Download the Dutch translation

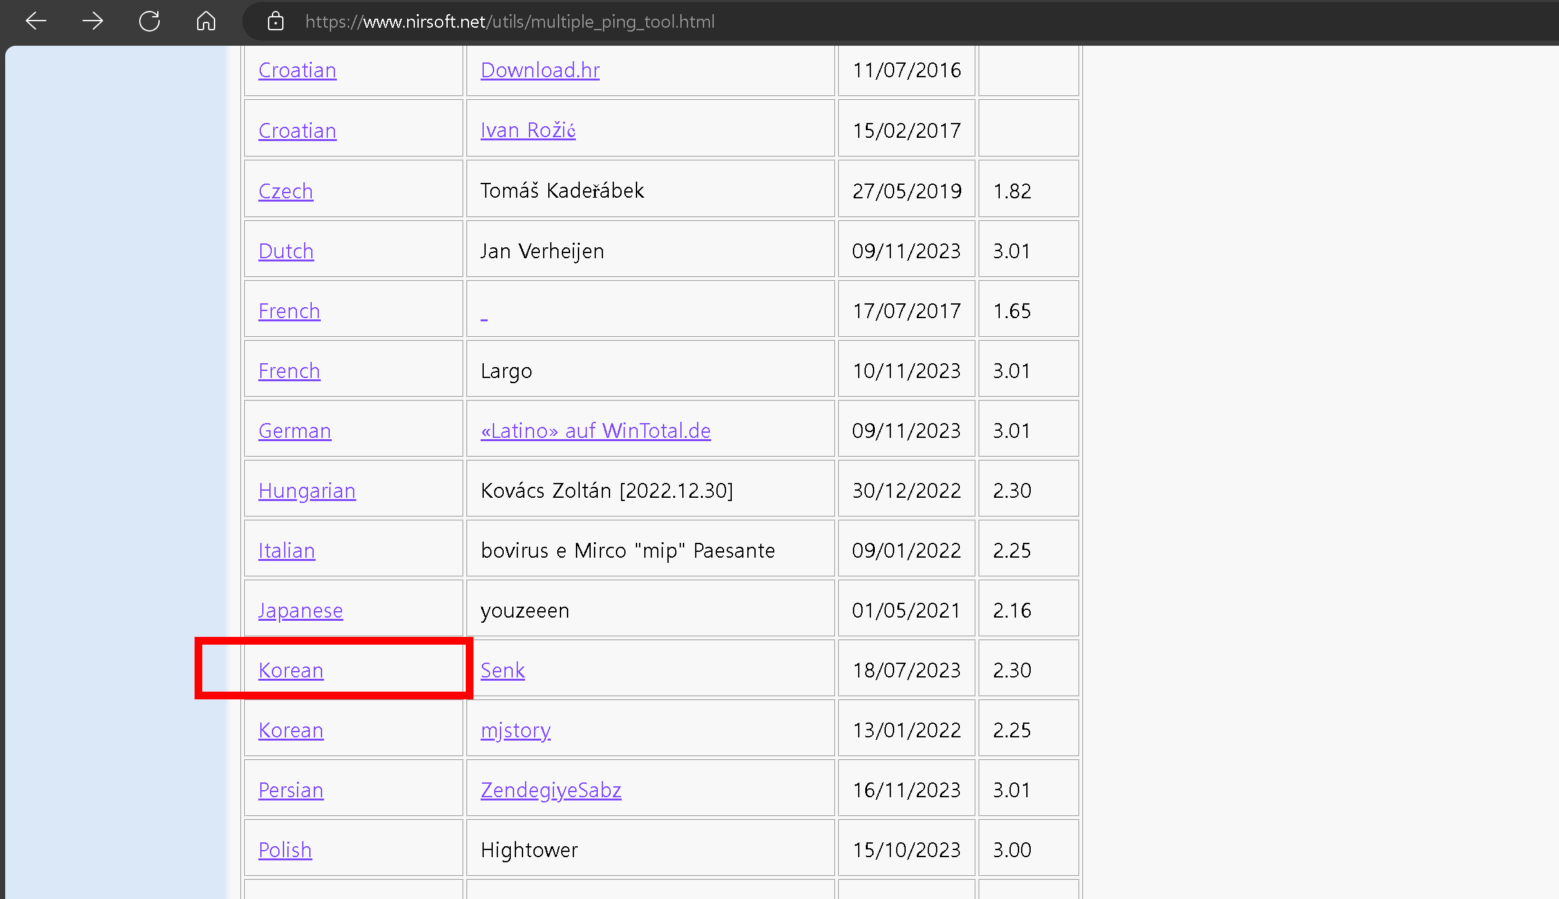(286, 251)
